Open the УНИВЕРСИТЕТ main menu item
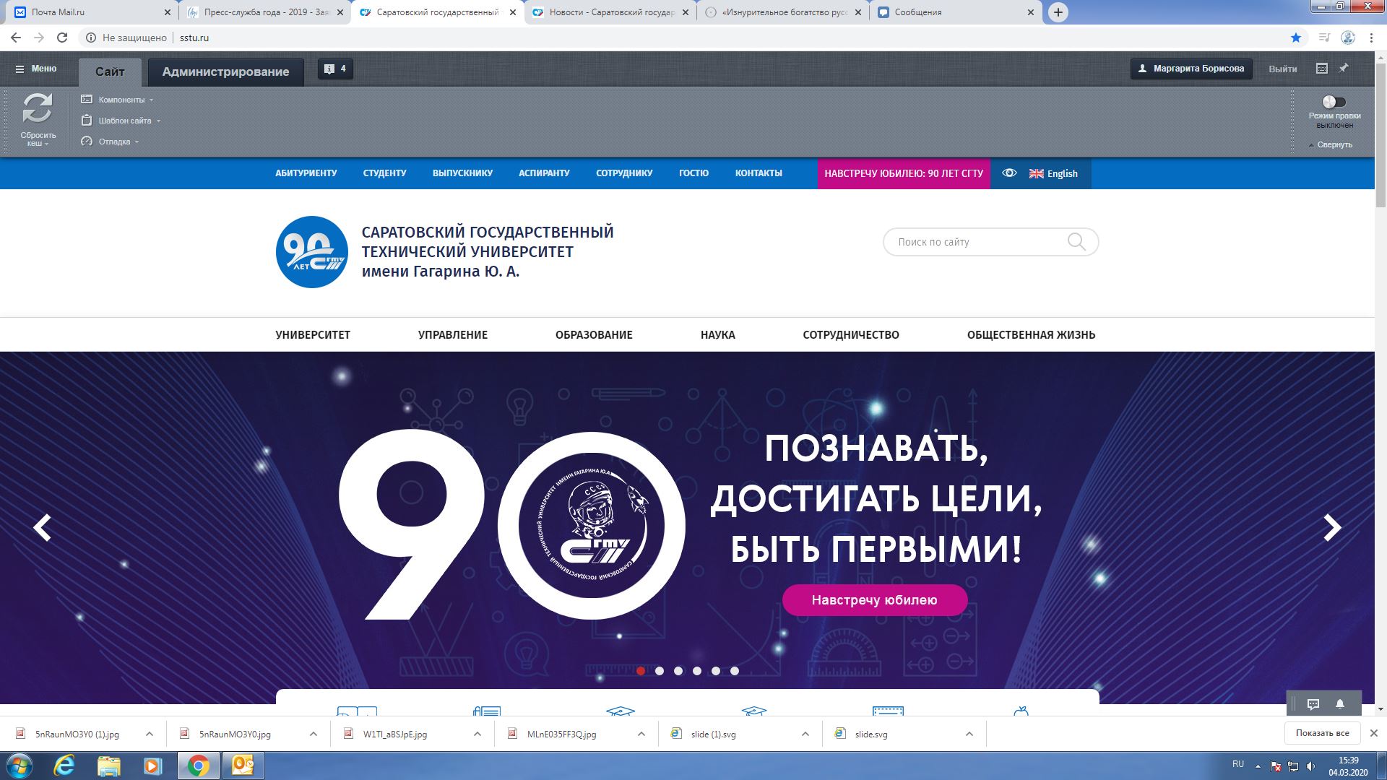 [x=313, y=335]
